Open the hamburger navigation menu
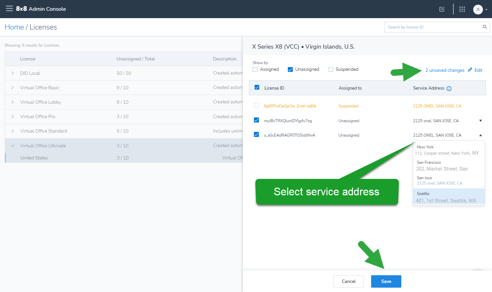 (9, 9)
